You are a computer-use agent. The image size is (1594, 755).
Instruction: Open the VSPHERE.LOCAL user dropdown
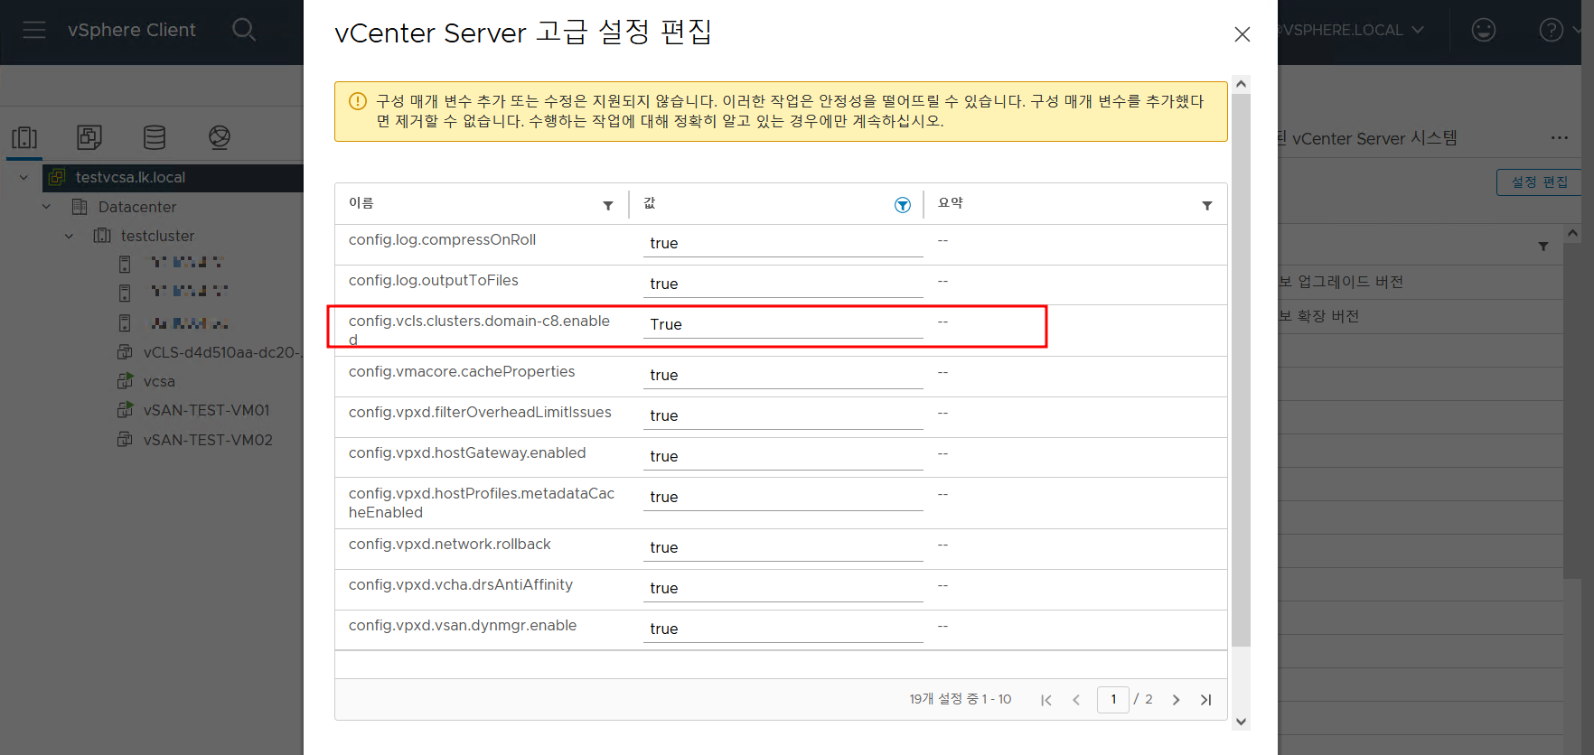coord(1351,30)
